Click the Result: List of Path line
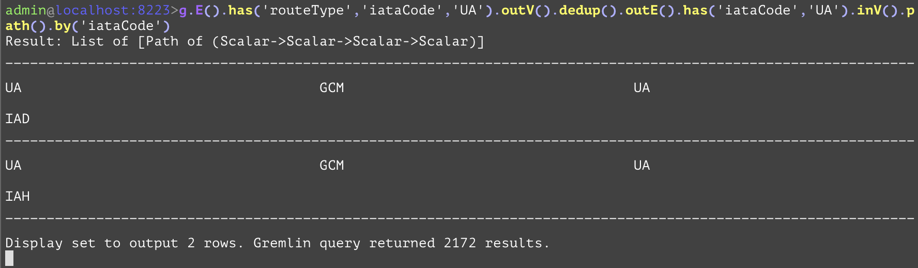The image size is (918, 268). pyautogui.click(x=244, y=41)
